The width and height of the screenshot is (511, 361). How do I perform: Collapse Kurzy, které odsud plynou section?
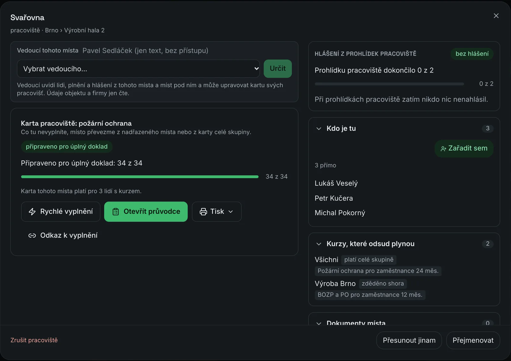319,244
